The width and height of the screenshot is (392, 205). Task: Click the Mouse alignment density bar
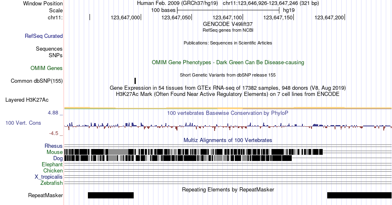click(194, 152)
